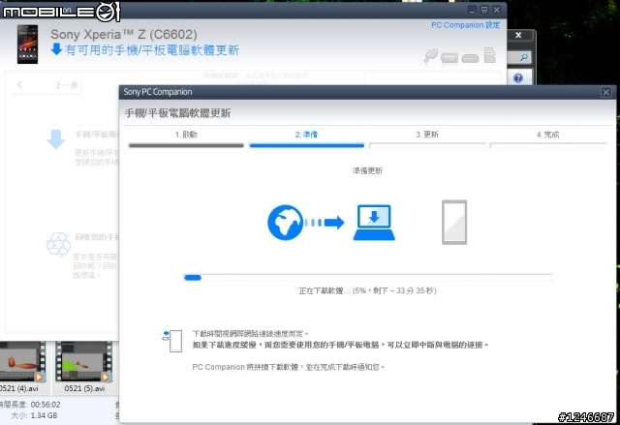Viewport: 620px width, 425px height.
Task: Open 0521 (5).avi video thumbnail
Action: pos(84,361)
